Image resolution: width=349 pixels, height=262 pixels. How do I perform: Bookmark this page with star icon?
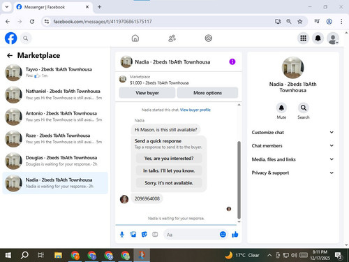pyautogui.click(x=300, y=22)
